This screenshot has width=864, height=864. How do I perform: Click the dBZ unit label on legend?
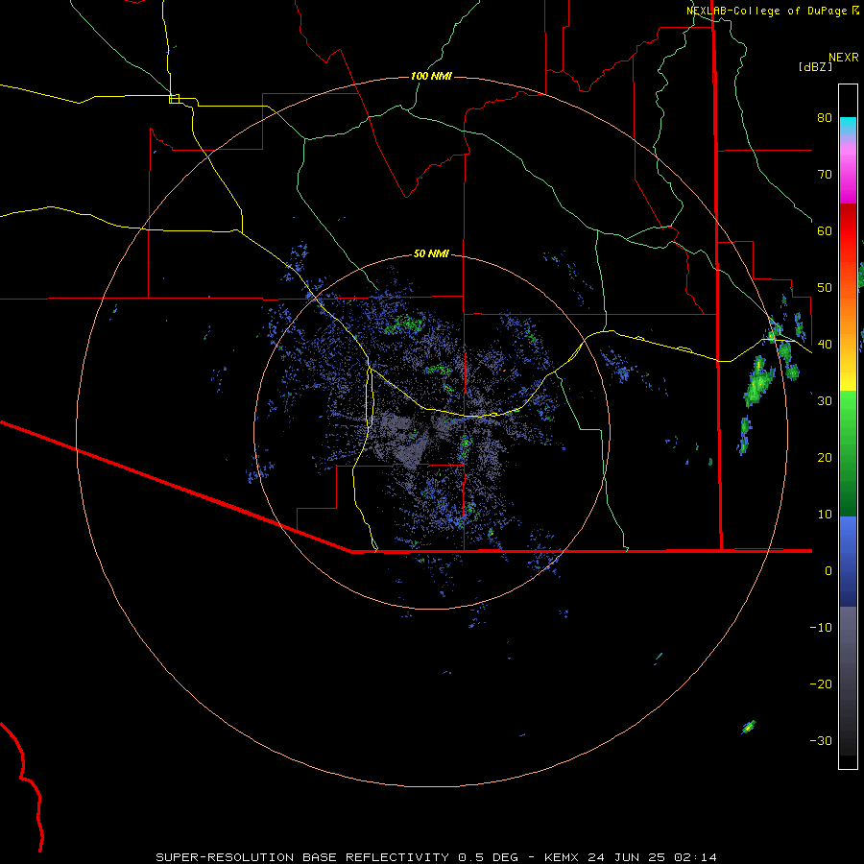pos(815,67)
